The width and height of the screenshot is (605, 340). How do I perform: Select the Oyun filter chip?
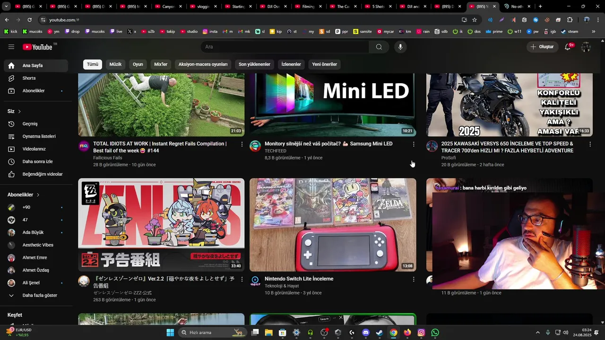pos(138,64)
